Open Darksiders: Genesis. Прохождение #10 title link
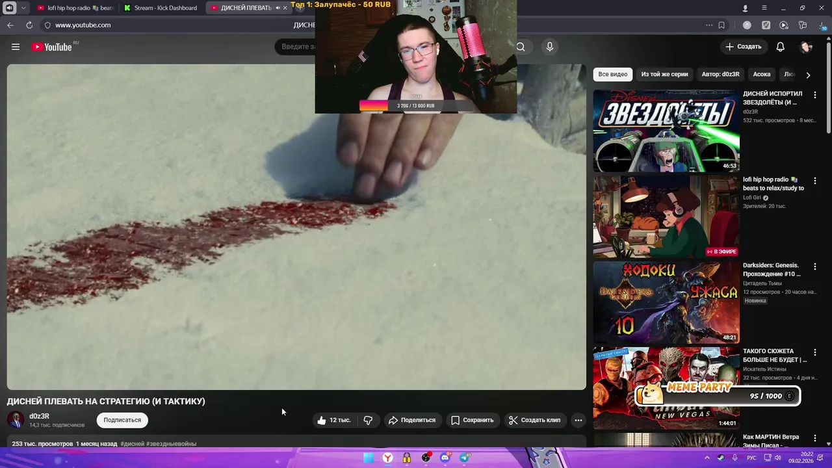832x468 pixels. [x=772, y=270]
